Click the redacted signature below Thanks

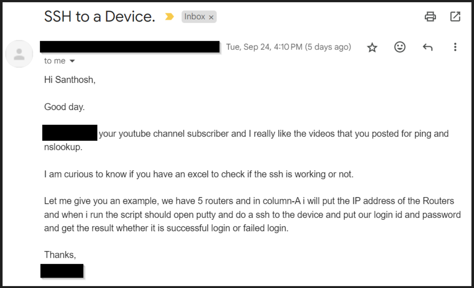point(62,271)
